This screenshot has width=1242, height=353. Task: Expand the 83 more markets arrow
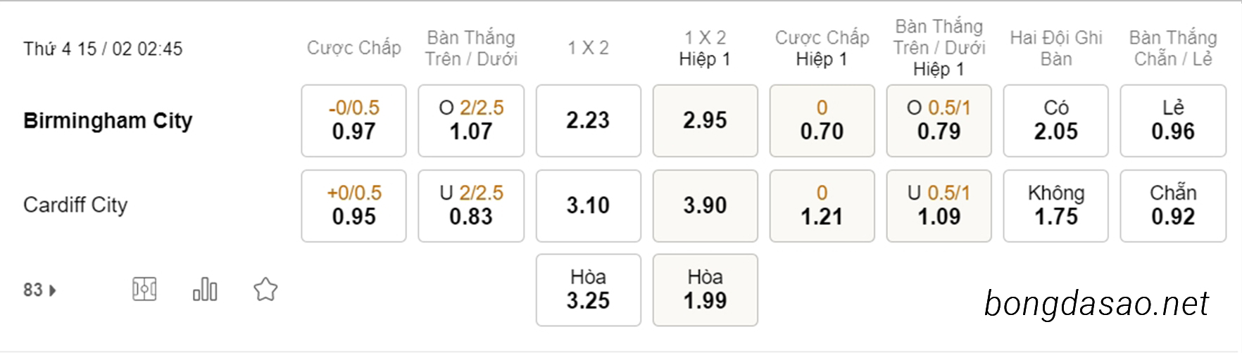click(x=40, y=290)
